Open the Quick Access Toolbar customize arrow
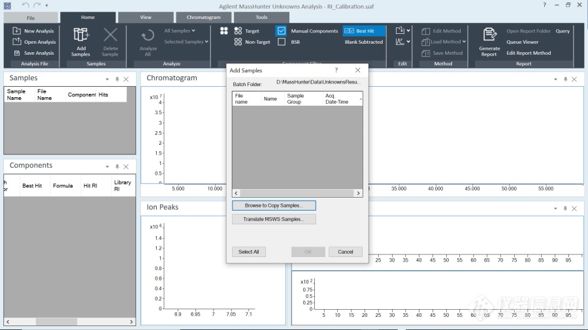Screen dimensions: 588x330 pyautogui.click(x=46, y=5)
